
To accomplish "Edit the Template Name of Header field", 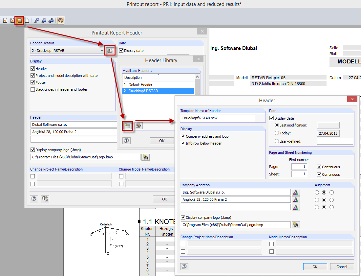I will tap(218, 118).
